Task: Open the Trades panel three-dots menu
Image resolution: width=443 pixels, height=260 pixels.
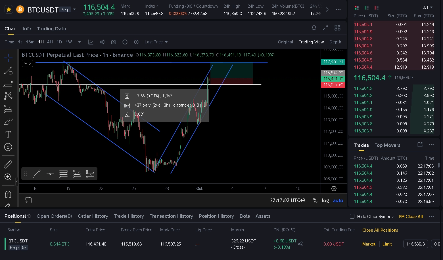Action: (431, 145)
